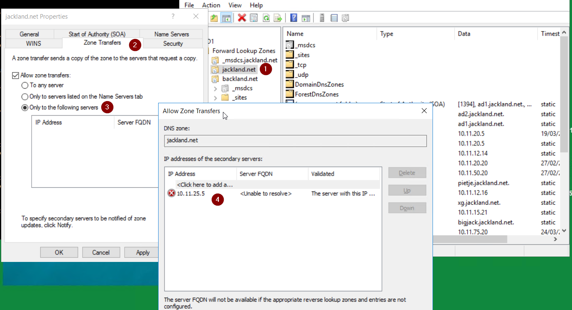Click '<Click here to add a...' entry row
The image size is (572, 310).
pyautogui.click(x=205, y=185)
